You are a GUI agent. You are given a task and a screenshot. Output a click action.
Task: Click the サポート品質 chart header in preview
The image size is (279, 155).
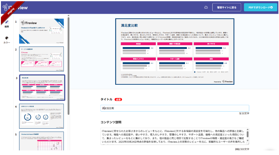pos(175,59)
